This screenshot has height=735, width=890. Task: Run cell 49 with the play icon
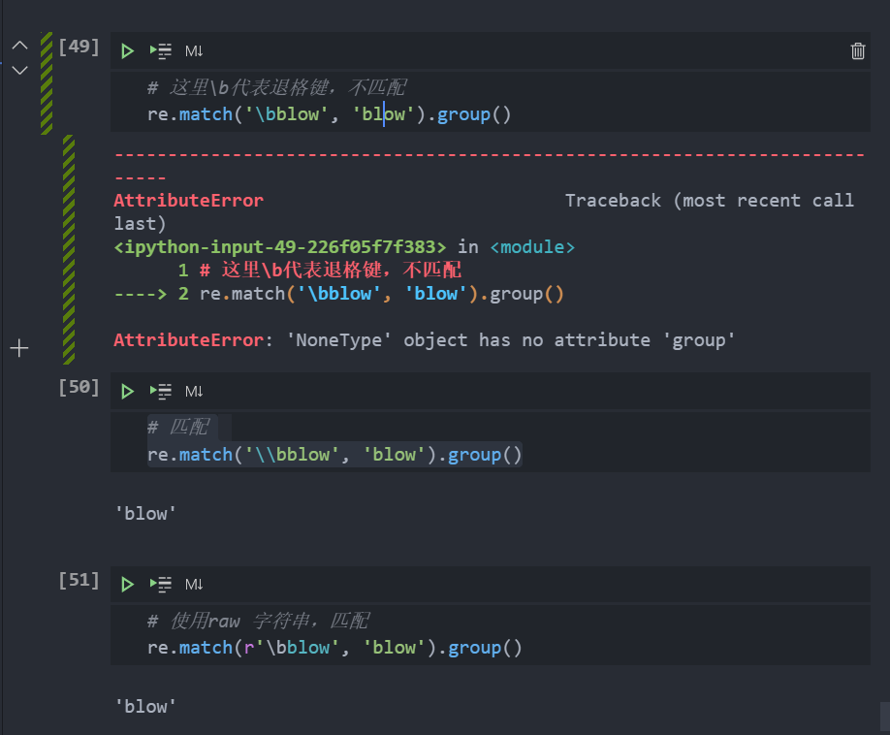coord(127,51)
